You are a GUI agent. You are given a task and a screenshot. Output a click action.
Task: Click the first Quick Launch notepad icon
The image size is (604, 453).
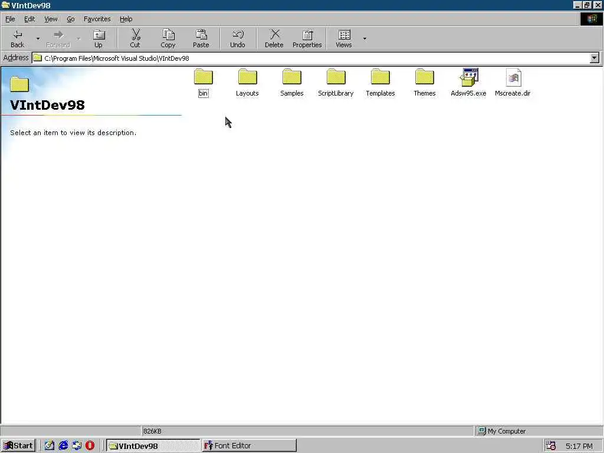tap(50, 446)
